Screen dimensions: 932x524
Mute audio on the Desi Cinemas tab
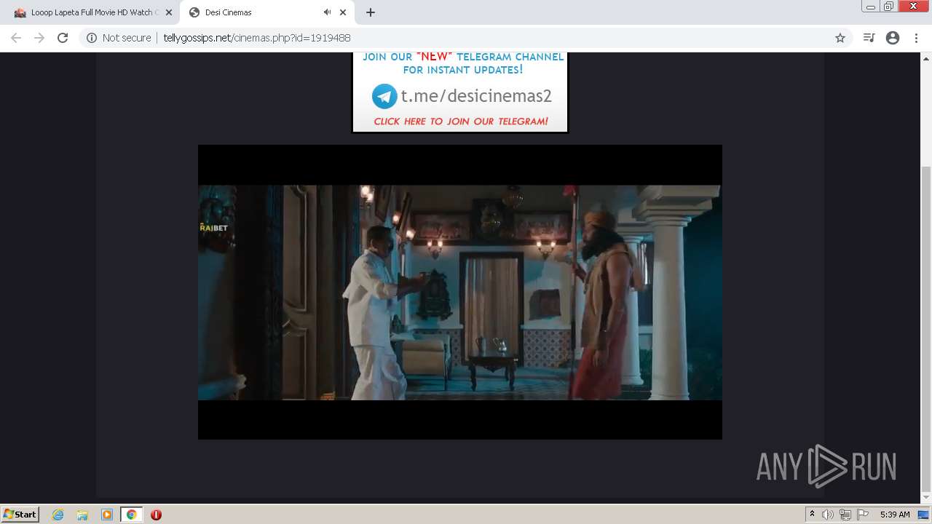click(x=327, y=12)
